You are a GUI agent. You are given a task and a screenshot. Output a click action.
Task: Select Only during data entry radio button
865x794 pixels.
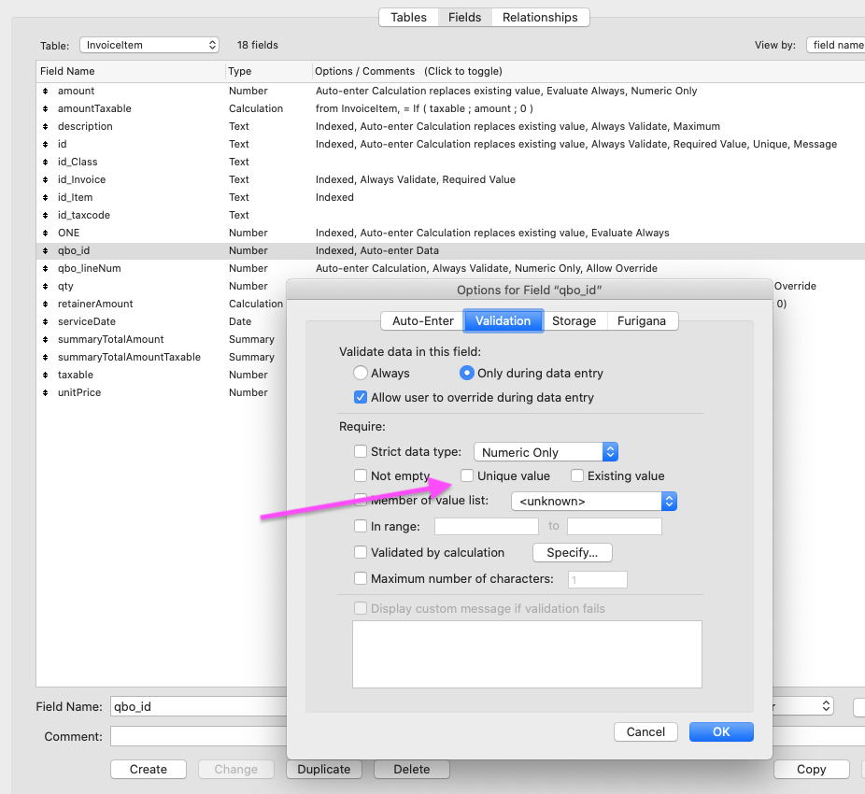[x=467, y=373]
